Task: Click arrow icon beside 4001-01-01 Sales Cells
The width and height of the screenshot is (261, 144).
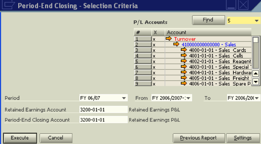Action: pos(184,55)
